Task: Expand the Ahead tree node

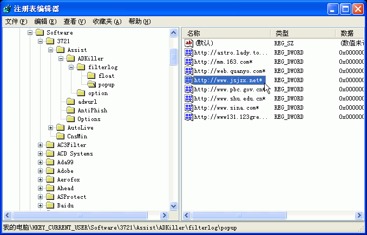Action: pos(40,188)
